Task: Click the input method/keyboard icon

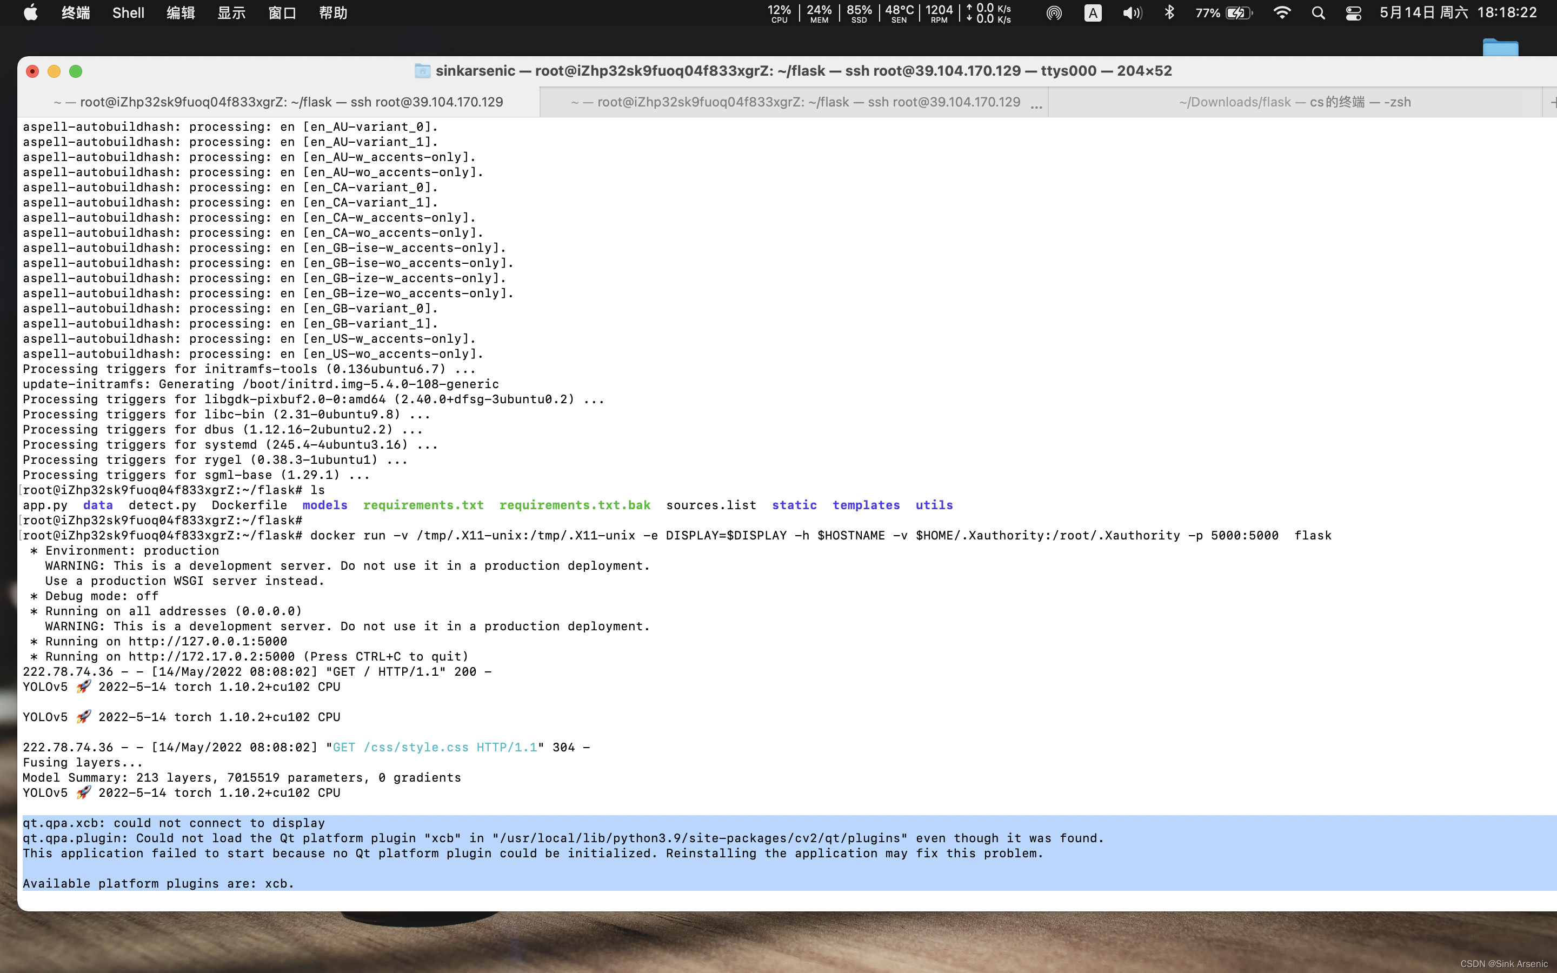Action: coord(1093,12)
